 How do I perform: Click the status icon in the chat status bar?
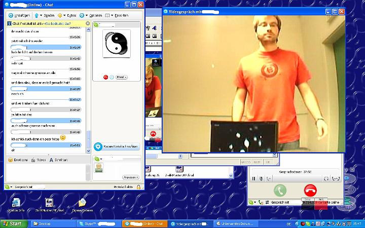(8, 187)
